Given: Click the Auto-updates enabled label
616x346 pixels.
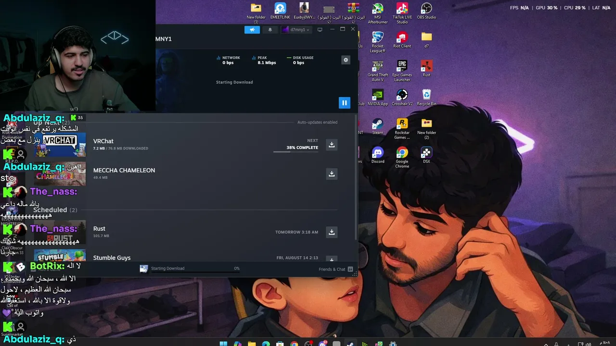Looking at the screenshot, I should pyautogui.click(x=317, y=122).
